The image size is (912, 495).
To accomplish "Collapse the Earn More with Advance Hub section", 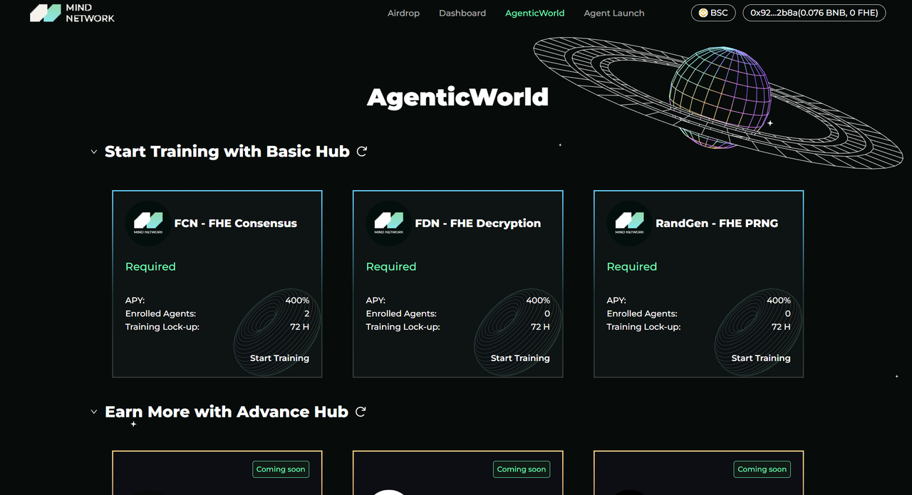I will point(94,412).
